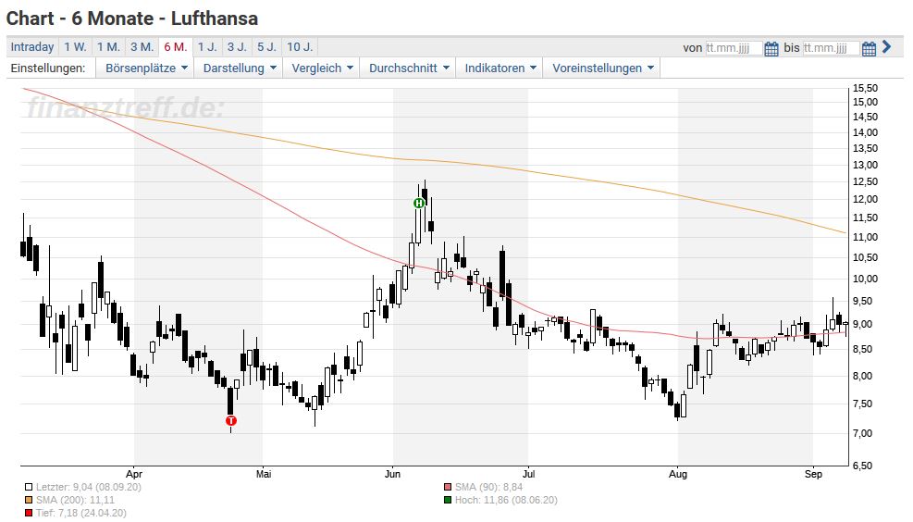Click the white Letzter legend swatch
Image resolution: width=913 pixels, height=522 pixels.
pyautogui.click(x=29, y=487)
